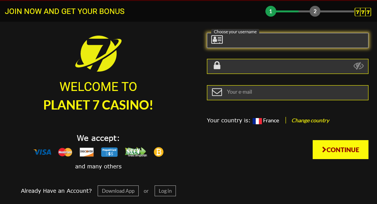Click the Download App button
The width and height of the screenshot is (377, 204).
(x=118, y=191)
